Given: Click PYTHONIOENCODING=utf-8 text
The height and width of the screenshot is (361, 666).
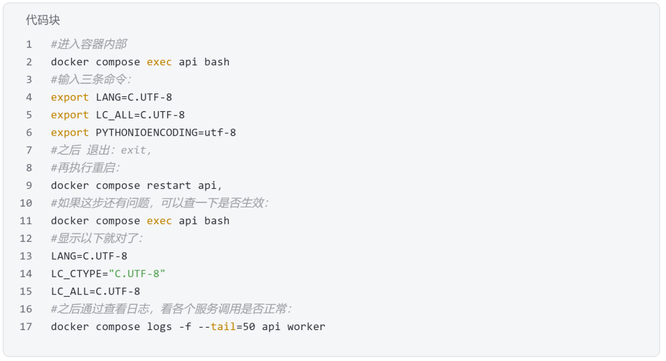Looking at the screenshot, I should pyautogui.click(x=166, y=133).
